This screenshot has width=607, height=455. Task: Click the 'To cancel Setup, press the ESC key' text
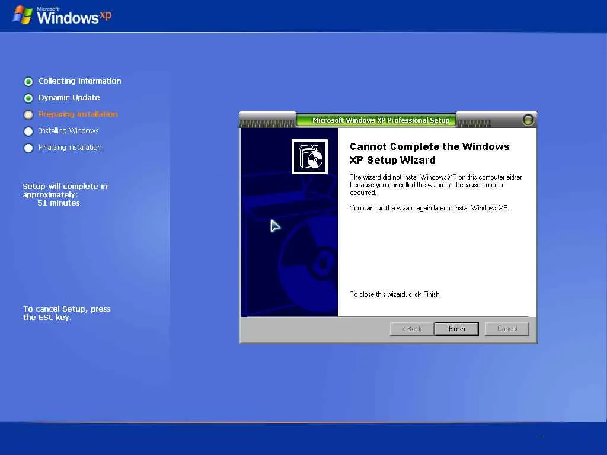coord(66,313)
